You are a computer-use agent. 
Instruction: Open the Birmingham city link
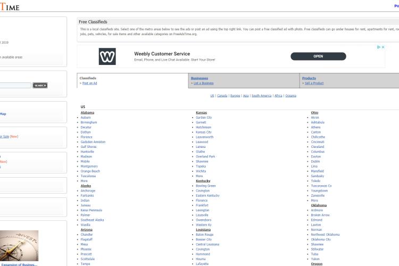88,122
